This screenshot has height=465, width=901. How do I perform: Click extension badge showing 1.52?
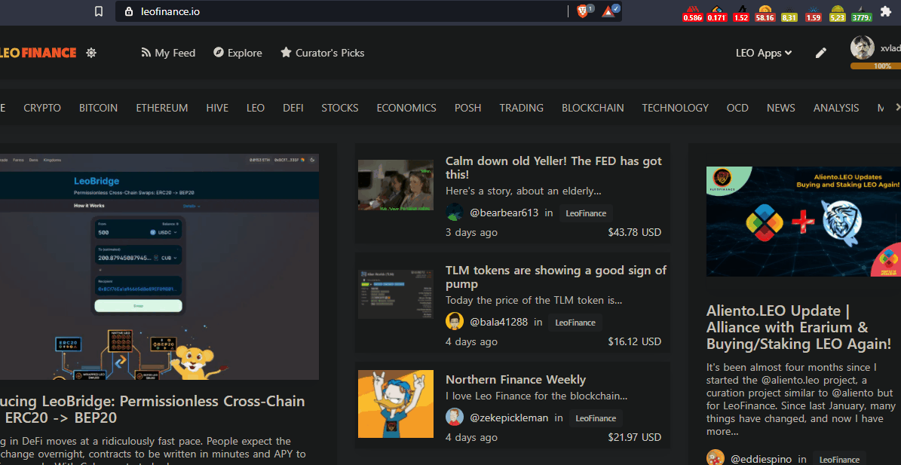point(741,14)
